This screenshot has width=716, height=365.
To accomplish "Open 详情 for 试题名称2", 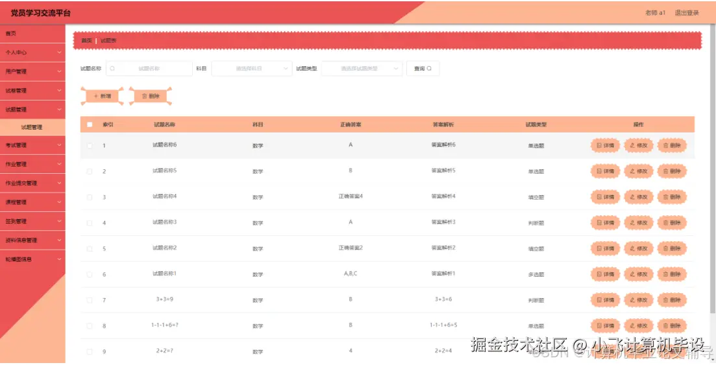I will [x=605, y=249].
